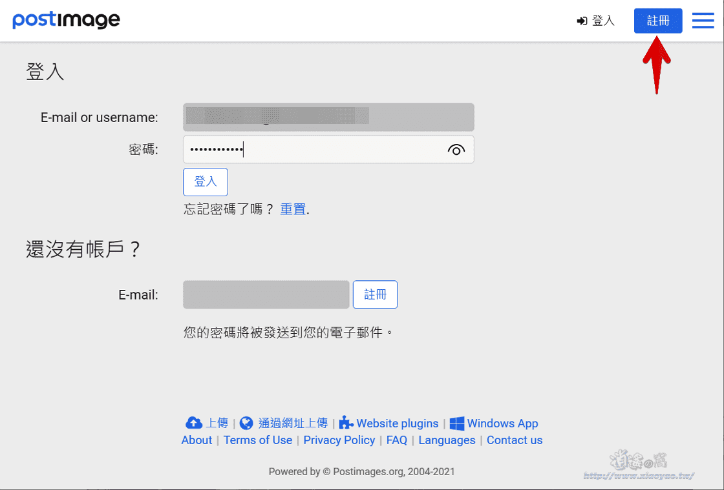Toggle password visibility with the eye icon
Screen dimensions: 724x490
click(x=456, y=149)
